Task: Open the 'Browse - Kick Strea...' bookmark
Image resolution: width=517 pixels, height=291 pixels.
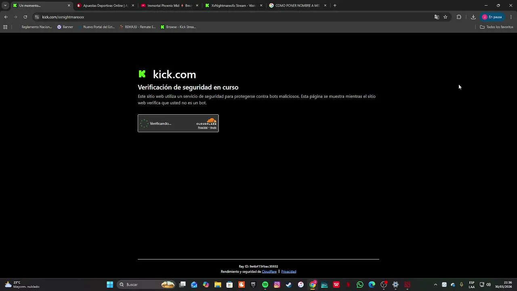Action: pyautogui.click(x=178, y=27)
